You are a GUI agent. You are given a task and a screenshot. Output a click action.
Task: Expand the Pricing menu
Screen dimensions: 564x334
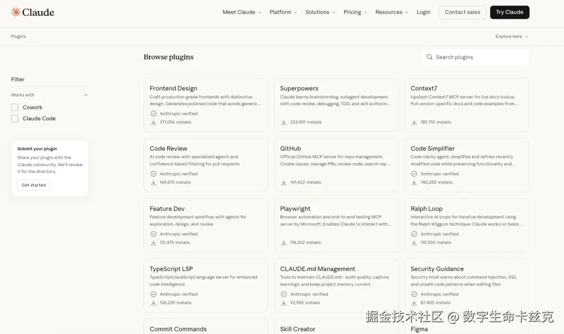point(355,12)
